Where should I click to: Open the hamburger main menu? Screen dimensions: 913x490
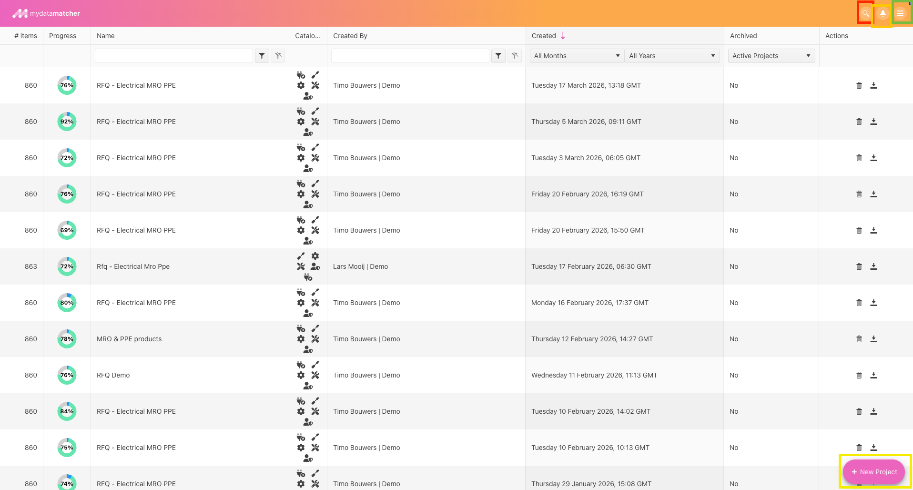point(900,13)
